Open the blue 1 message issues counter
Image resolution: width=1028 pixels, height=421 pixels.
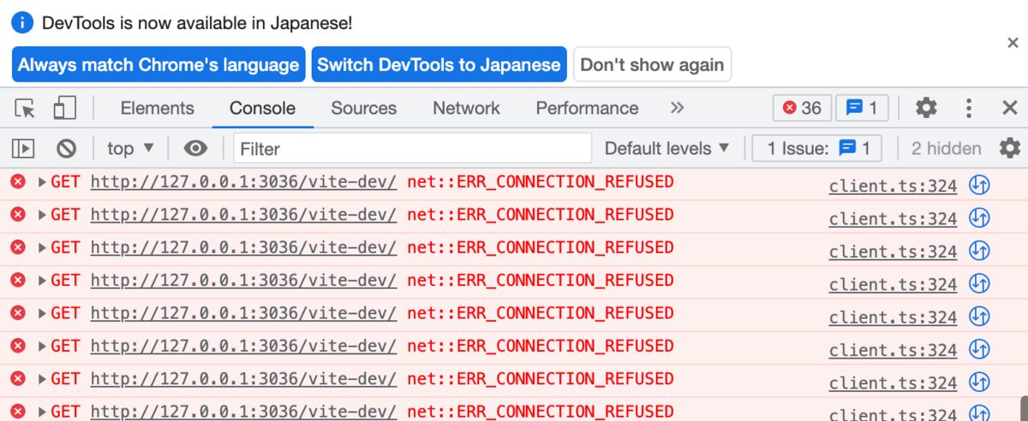[x=862, y=108]
